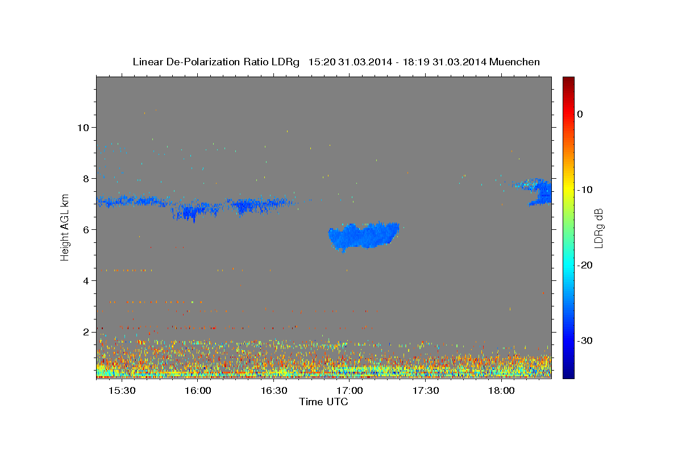This screenshot has height=454, width=682.
Task: Click the 17:30 time tick label
Action: click(x=426, y=391)
